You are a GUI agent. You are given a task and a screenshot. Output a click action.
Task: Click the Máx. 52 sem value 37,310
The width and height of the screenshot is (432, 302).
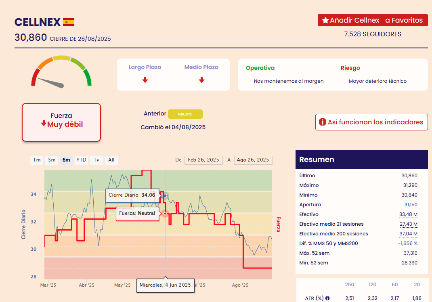(411, 253)
